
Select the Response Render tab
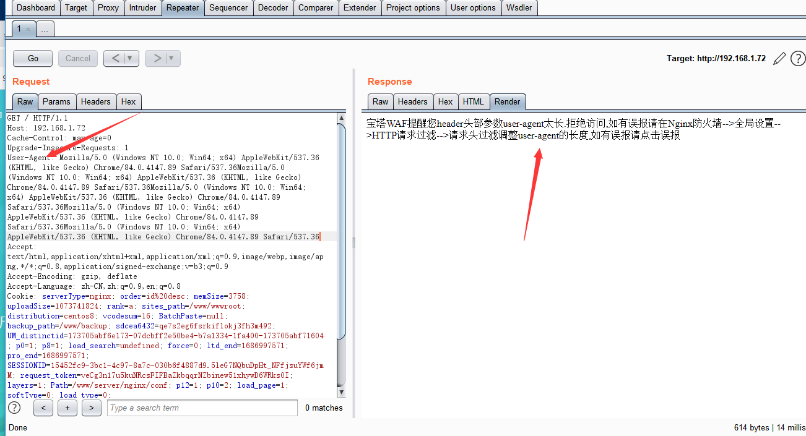508,102
